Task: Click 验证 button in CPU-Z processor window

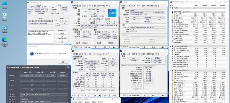Action: pyautogui.click(x=105, y=47)
